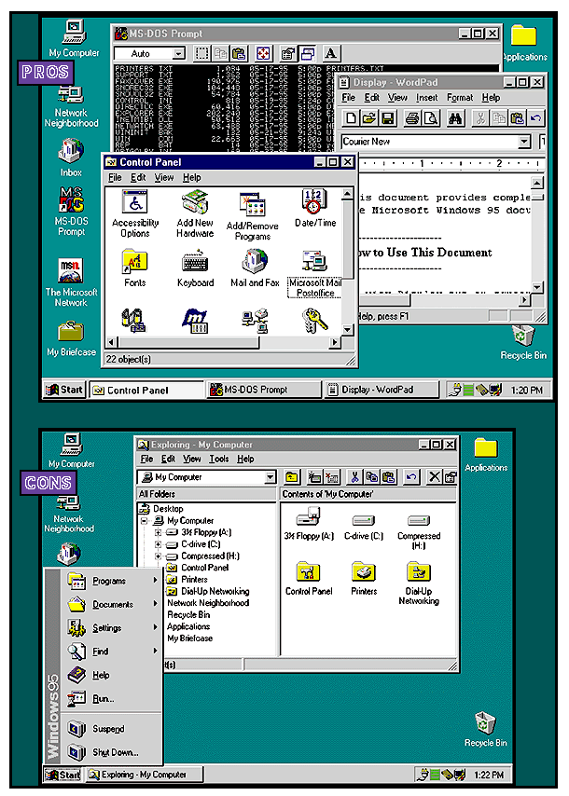Choose Run... from the Start menu
The width and height of the screenshot is (569, 796).
tap(112, 698)
